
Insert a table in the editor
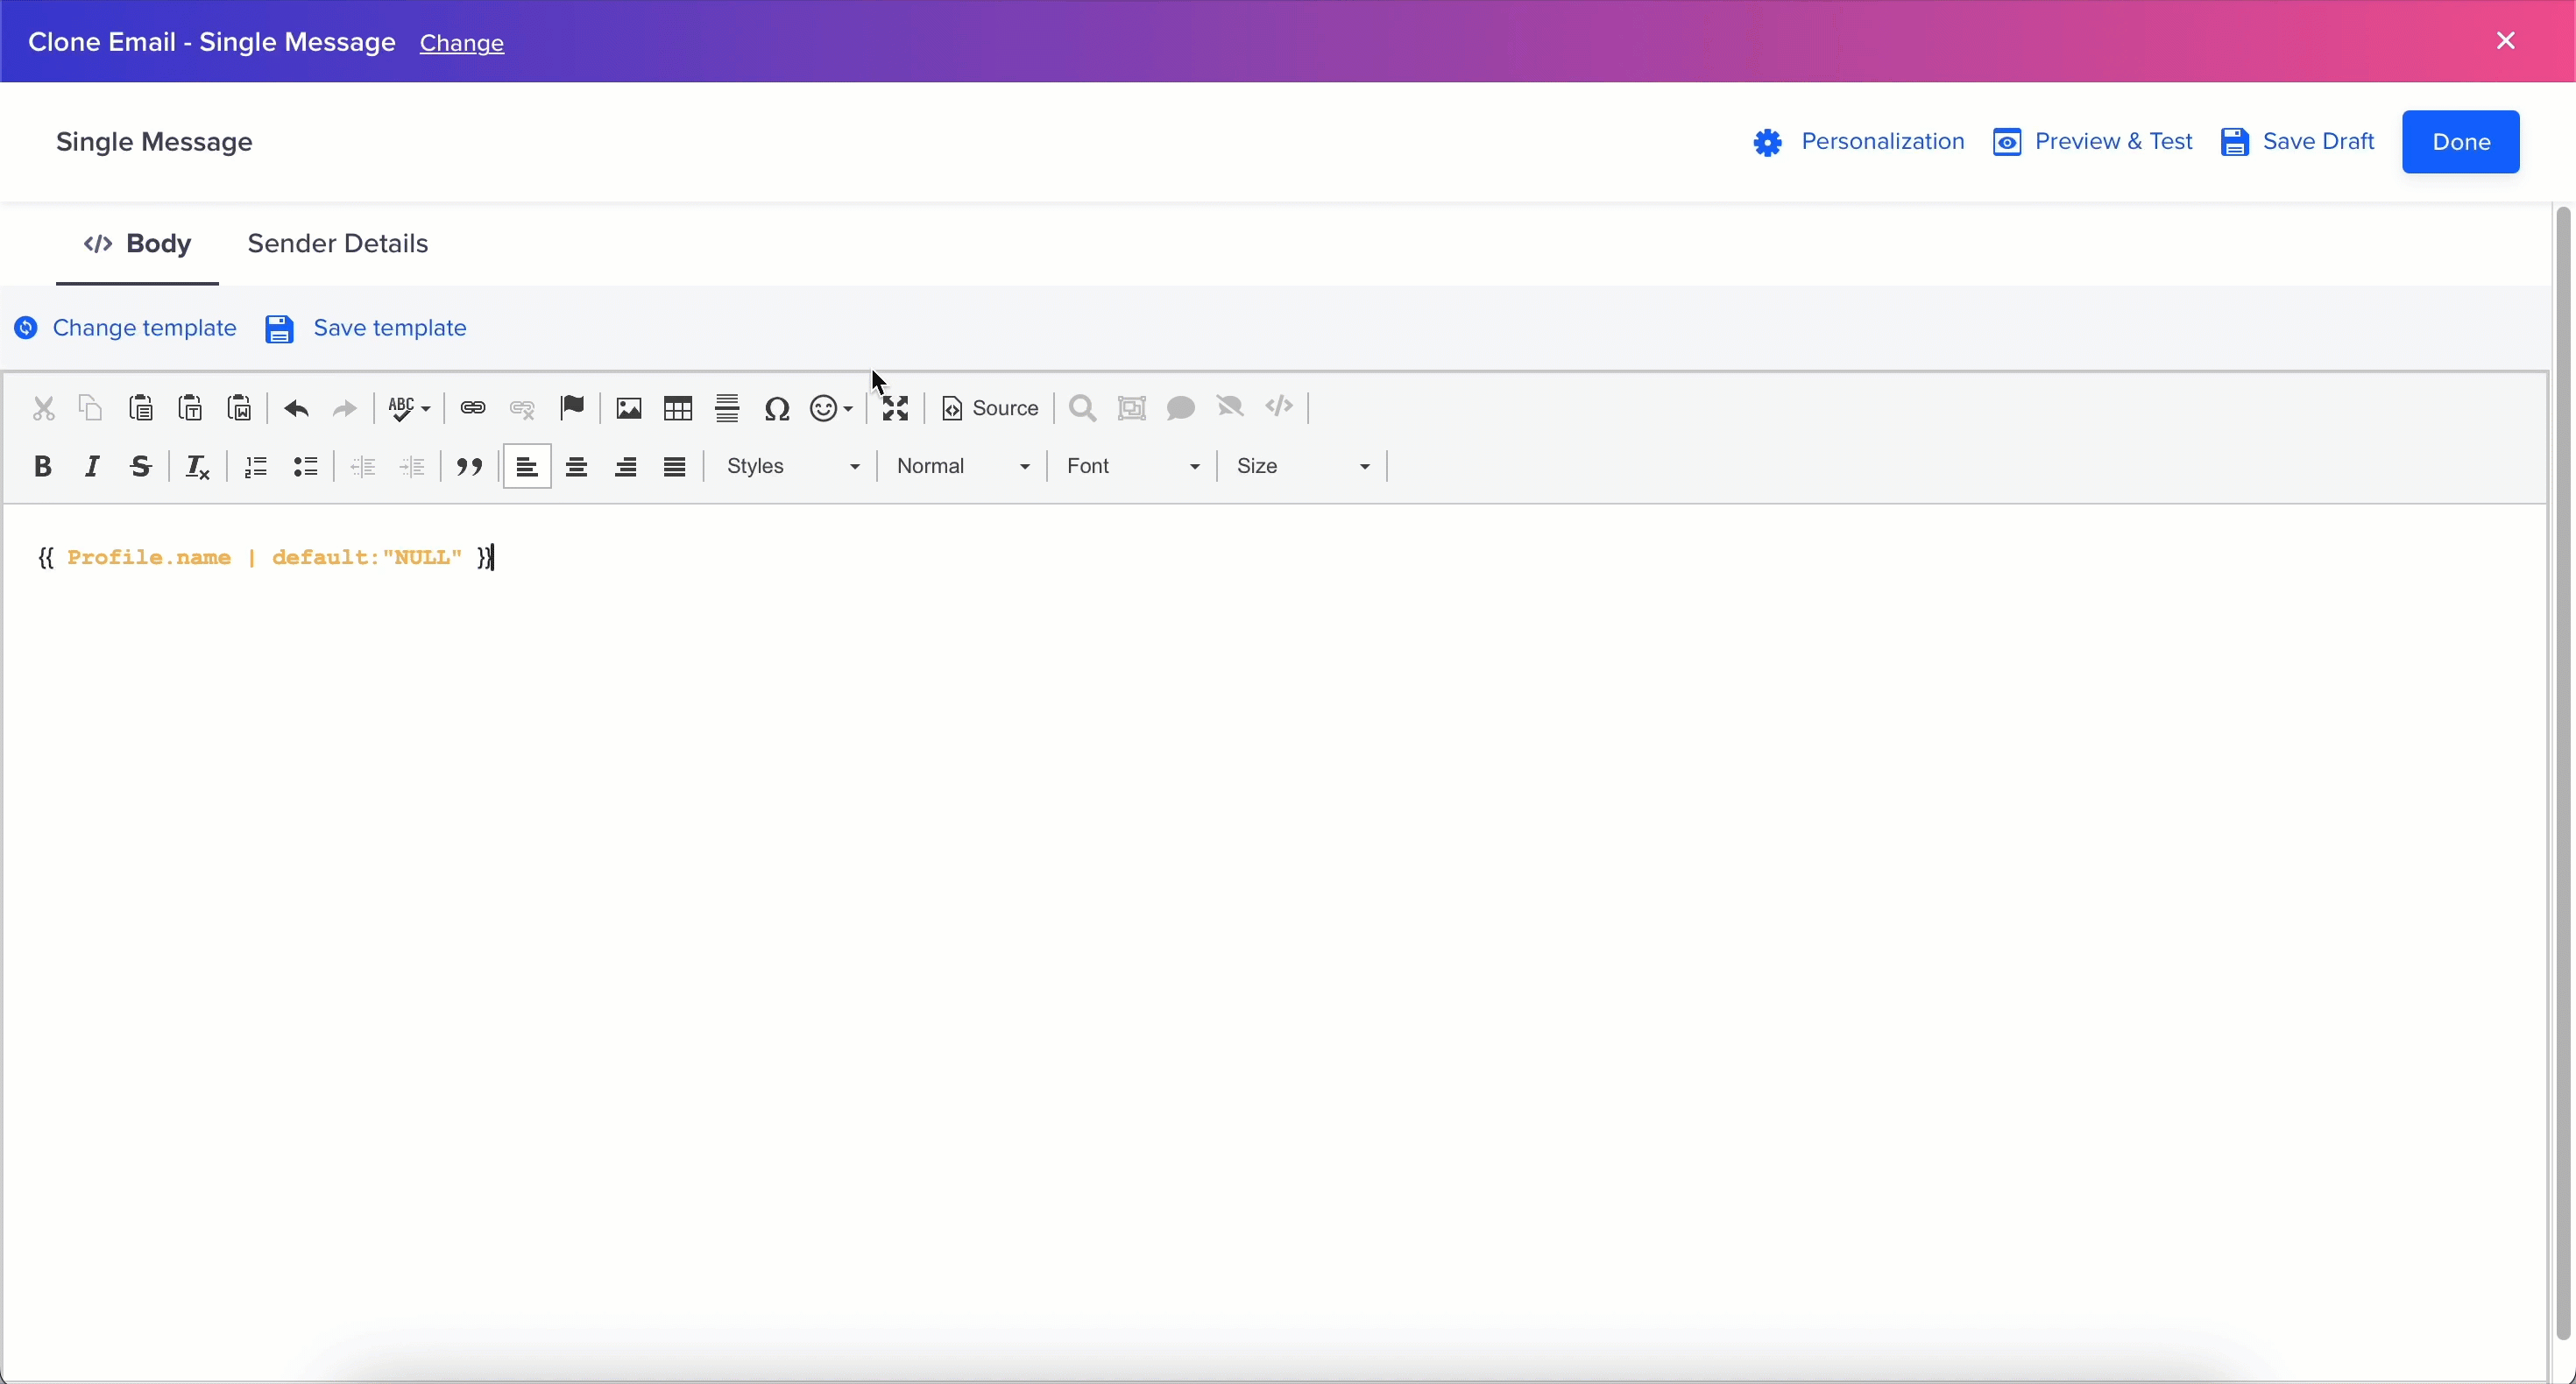pos(678,408)
